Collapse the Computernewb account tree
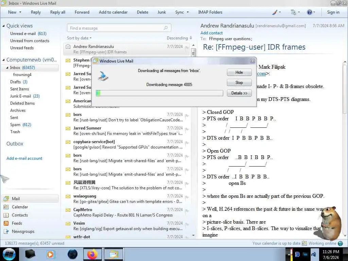This screenshot has height=261, width=348. pos(3,60)
